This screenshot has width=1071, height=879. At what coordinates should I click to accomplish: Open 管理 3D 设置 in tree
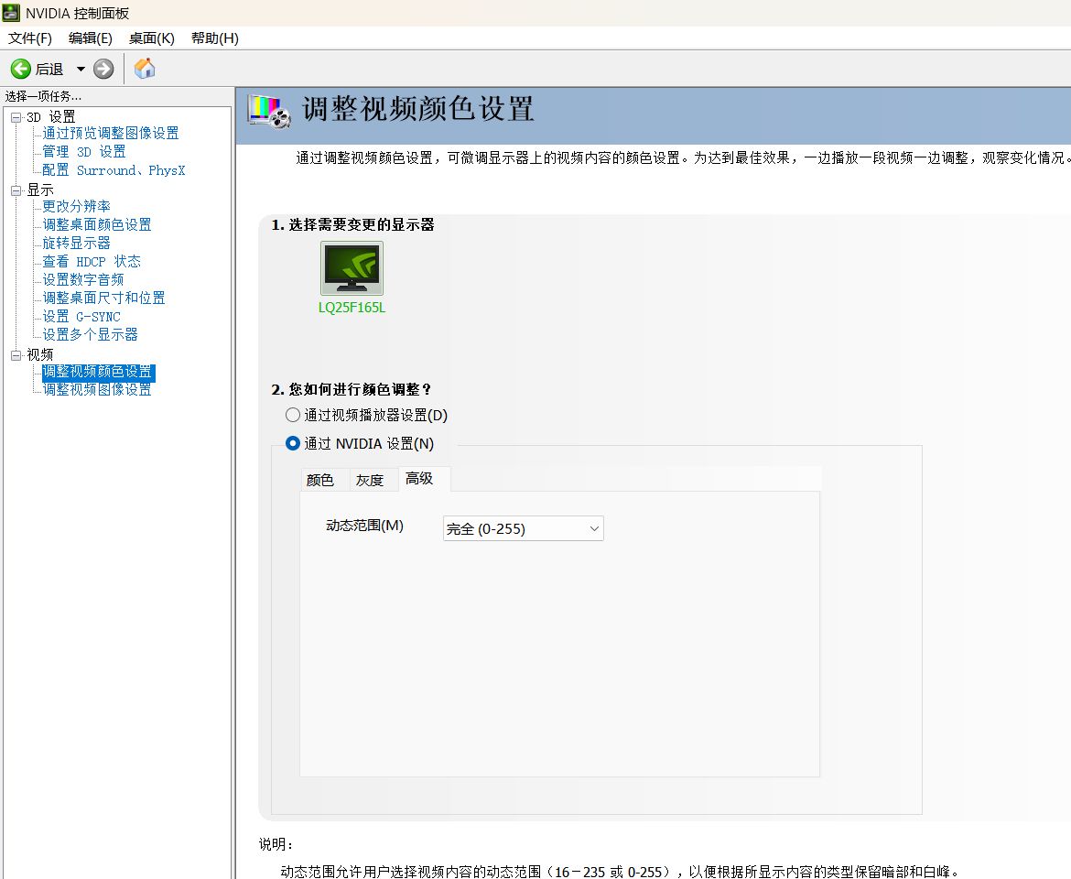pos(84,152)
